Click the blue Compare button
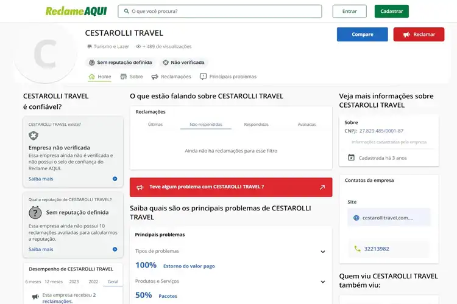 pyautogui.click(x=363, y=34)
